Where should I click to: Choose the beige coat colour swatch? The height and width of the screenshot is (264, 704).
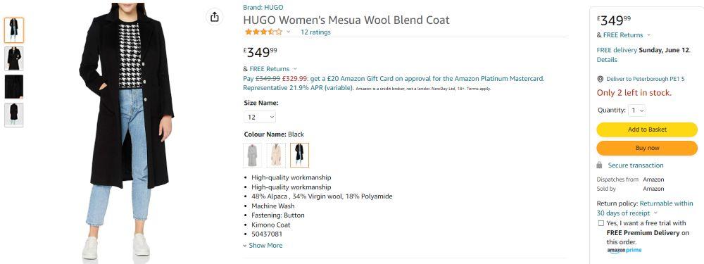click(x=276, y=155)
